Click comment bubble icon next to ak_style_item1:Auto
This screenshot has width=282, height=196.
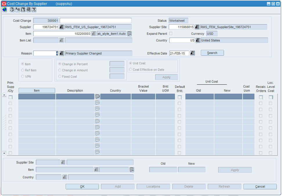tap(129, 34)
